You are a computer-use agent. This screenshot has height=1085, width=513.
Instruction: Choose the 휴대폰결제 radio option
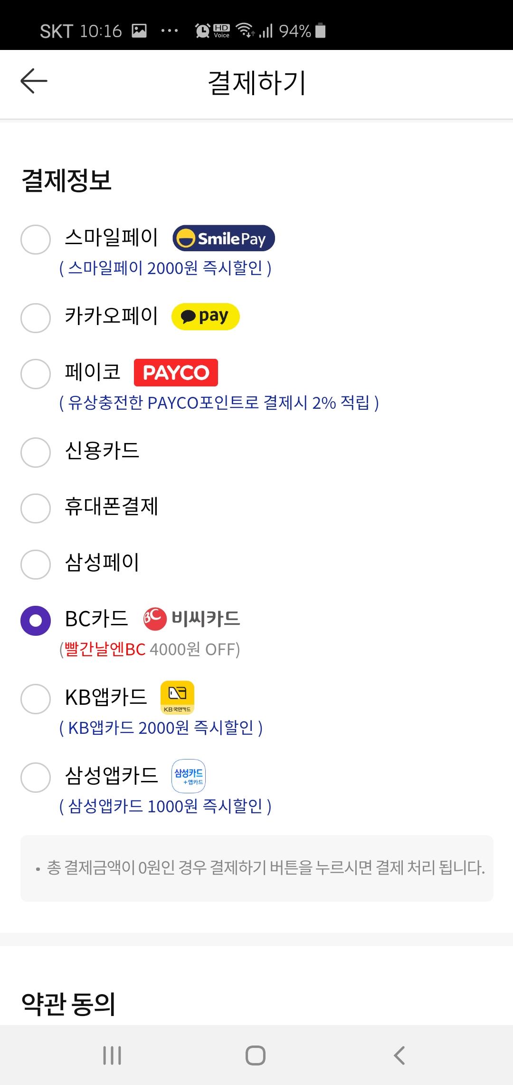(x=36, y=508)
